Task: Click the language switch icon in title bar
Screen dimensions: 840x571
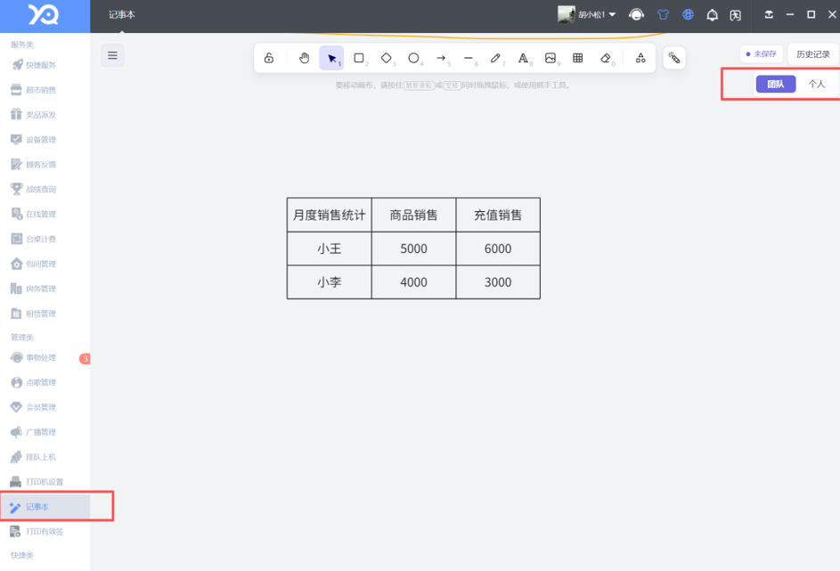Action: click(736, 15)
